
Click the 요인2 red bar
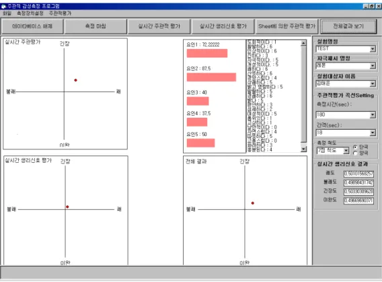pos(211,77)
